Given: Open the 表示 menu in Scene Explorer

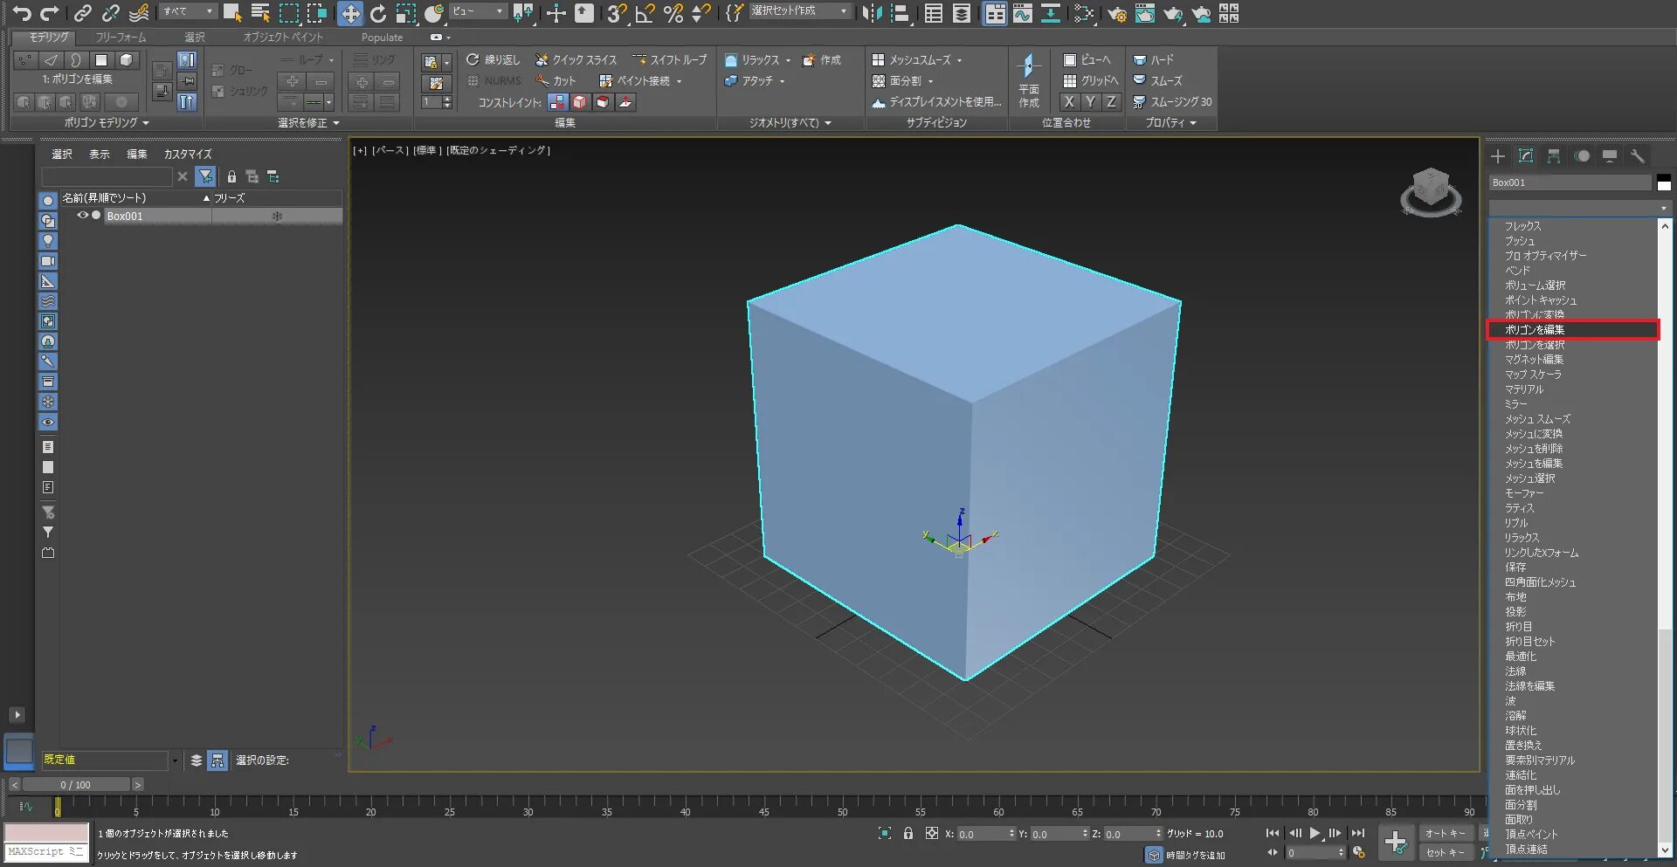Looking at the screenshot, I should [100, 154].
